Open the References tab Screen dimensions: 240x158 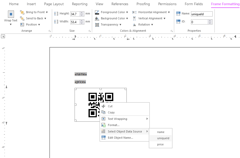click(x=120, y=4)
